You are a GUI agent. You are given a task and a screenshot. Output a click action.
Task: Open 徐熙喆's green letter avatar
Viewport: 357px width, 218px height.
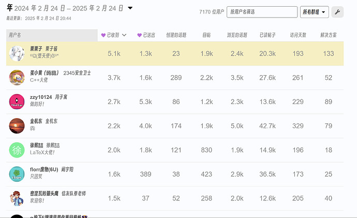pyautogui.click(x=17, y=150)
